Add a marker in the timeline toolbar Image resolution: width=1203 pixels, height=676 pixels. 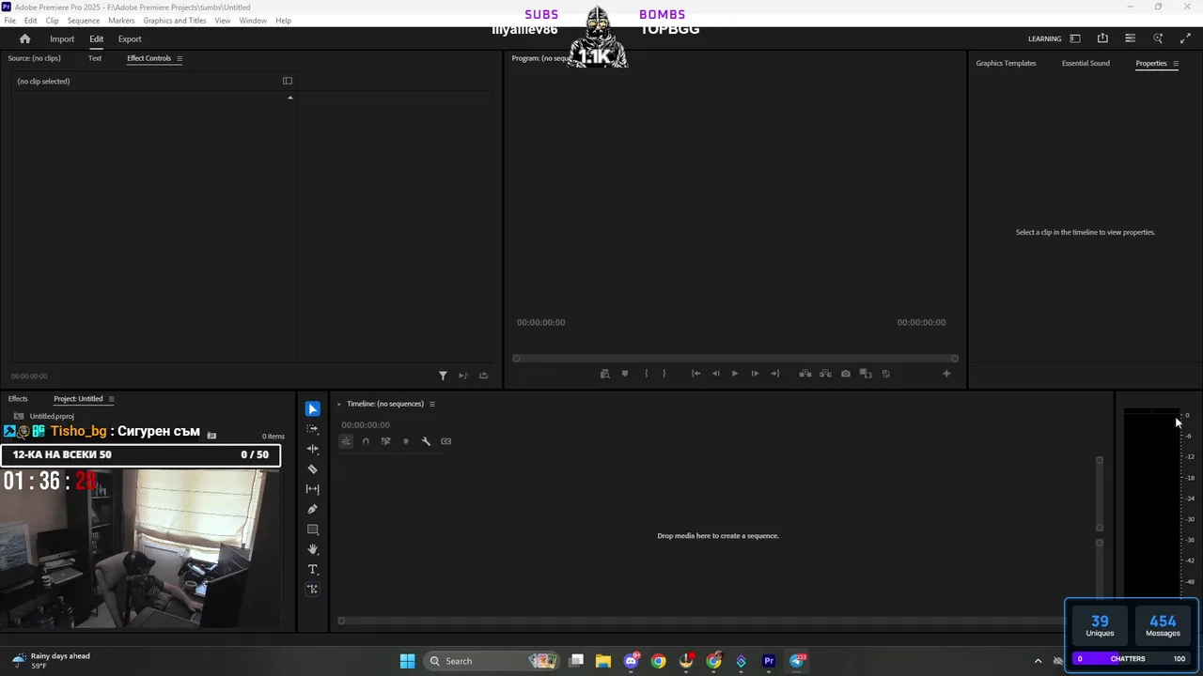pos(406,441)
